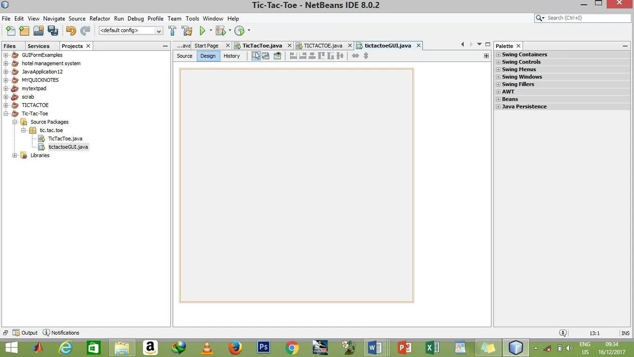
Task: Expand the Swing Controls palette category
Action: pos(498,62)
